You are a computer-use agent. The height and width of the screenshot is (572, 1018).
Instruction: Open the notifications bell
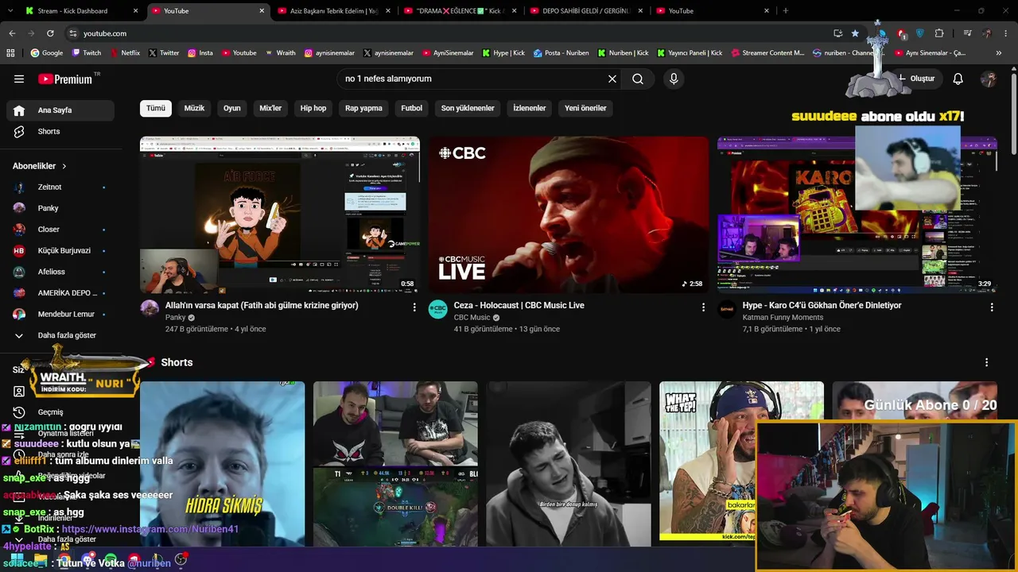tap(958, 79)
